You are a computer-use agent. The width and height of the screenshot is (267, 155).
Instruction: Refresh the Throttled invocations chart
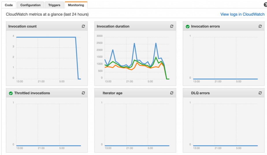point(83,93)
